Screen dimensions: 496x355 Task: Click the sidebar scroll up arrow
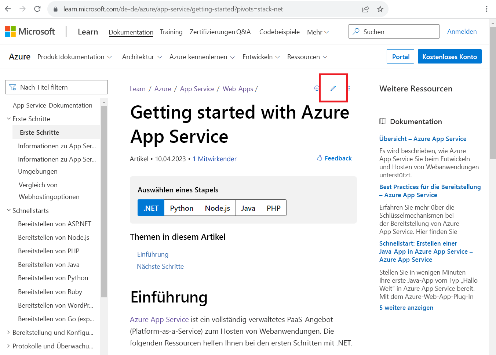click(x=104, y=102)
